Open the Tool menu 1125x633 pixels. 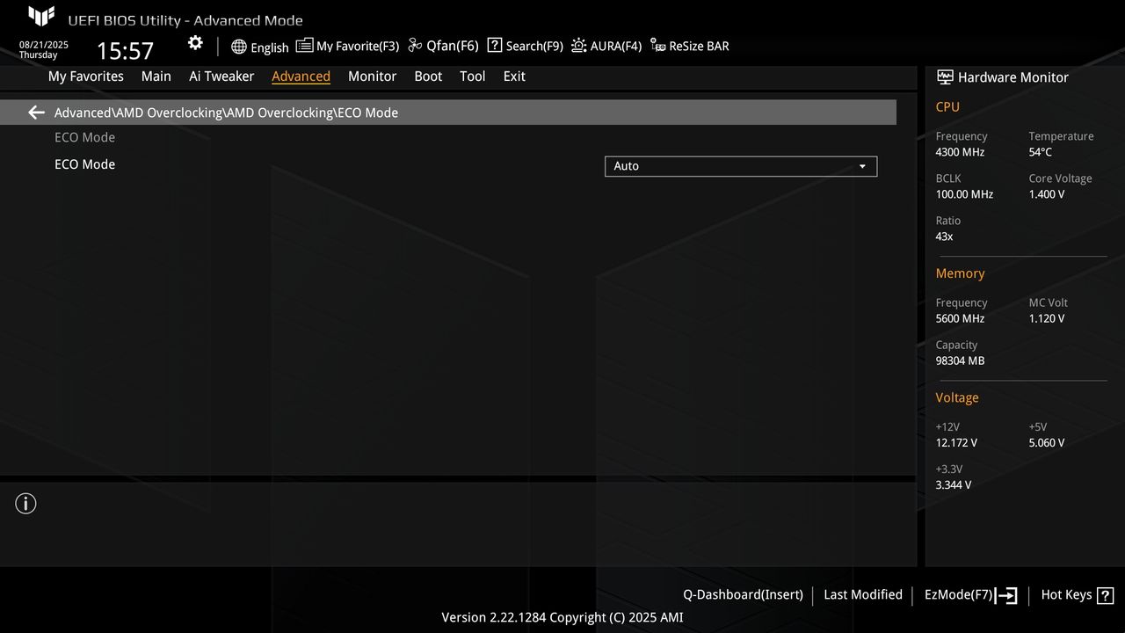coord(472,76)
